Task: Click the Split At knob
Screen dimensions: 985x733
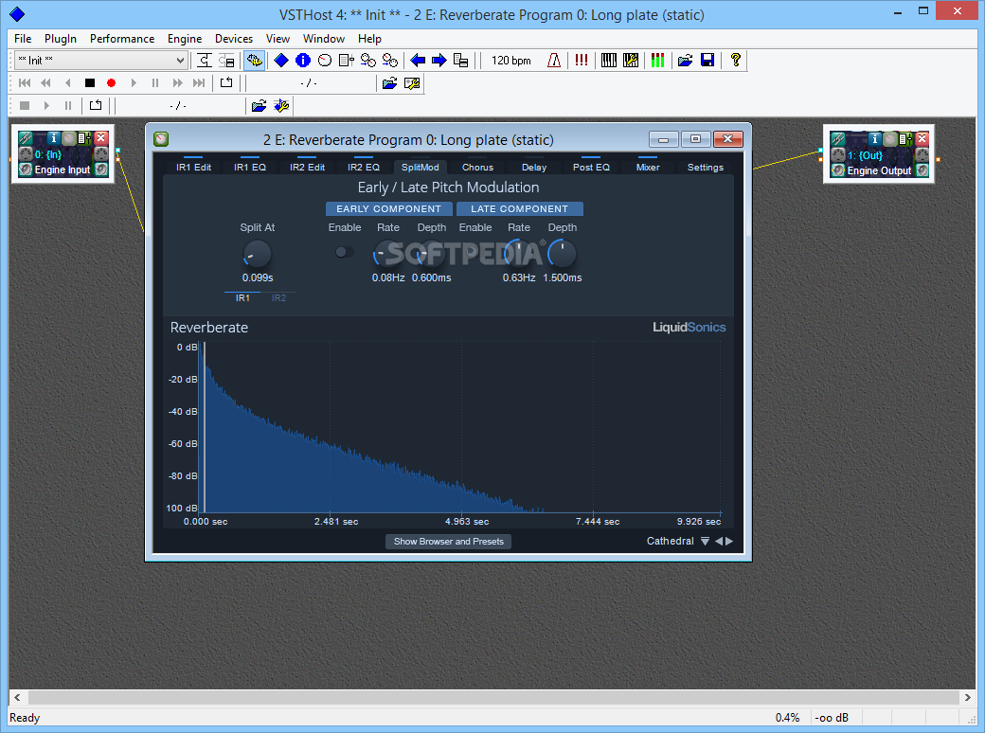Action: tap(257, 255)
